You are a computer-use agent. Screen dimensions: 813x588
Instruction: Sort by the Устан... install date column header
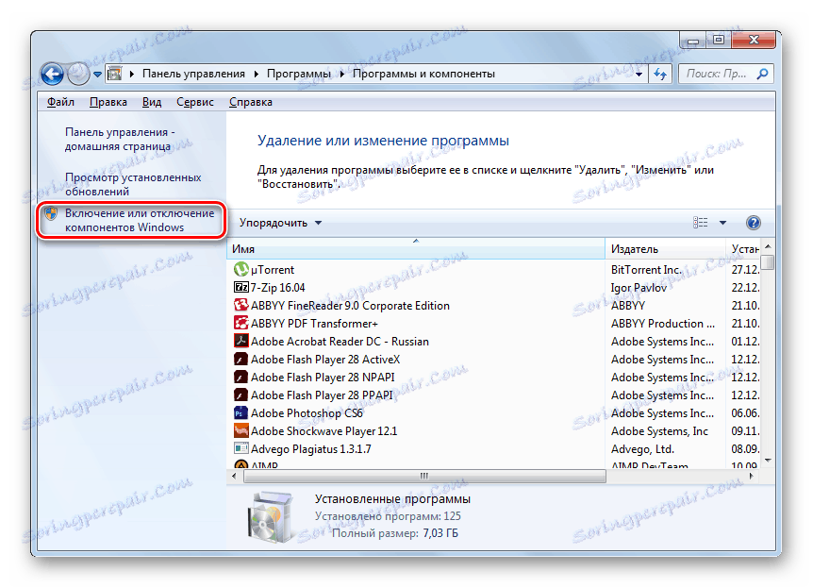coord(743,249)
